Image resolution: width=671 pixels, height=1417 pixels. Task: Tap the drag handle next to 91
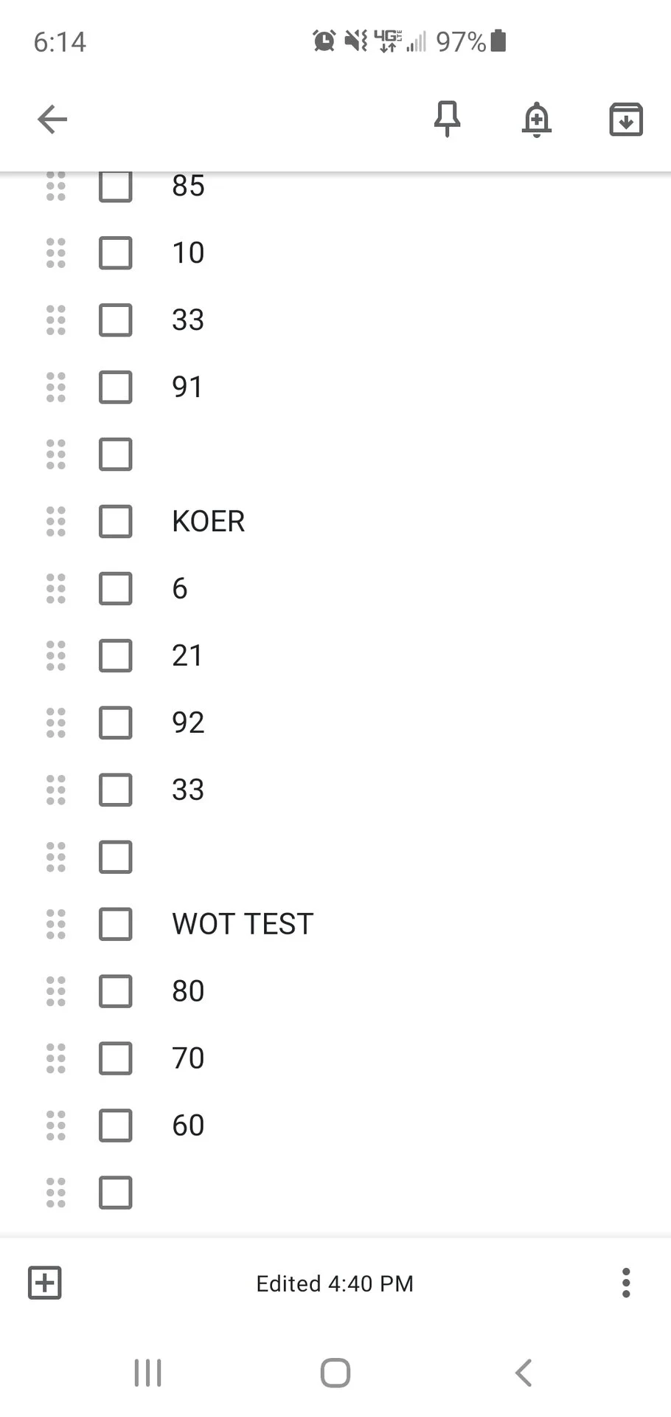(x=56, y=387)
